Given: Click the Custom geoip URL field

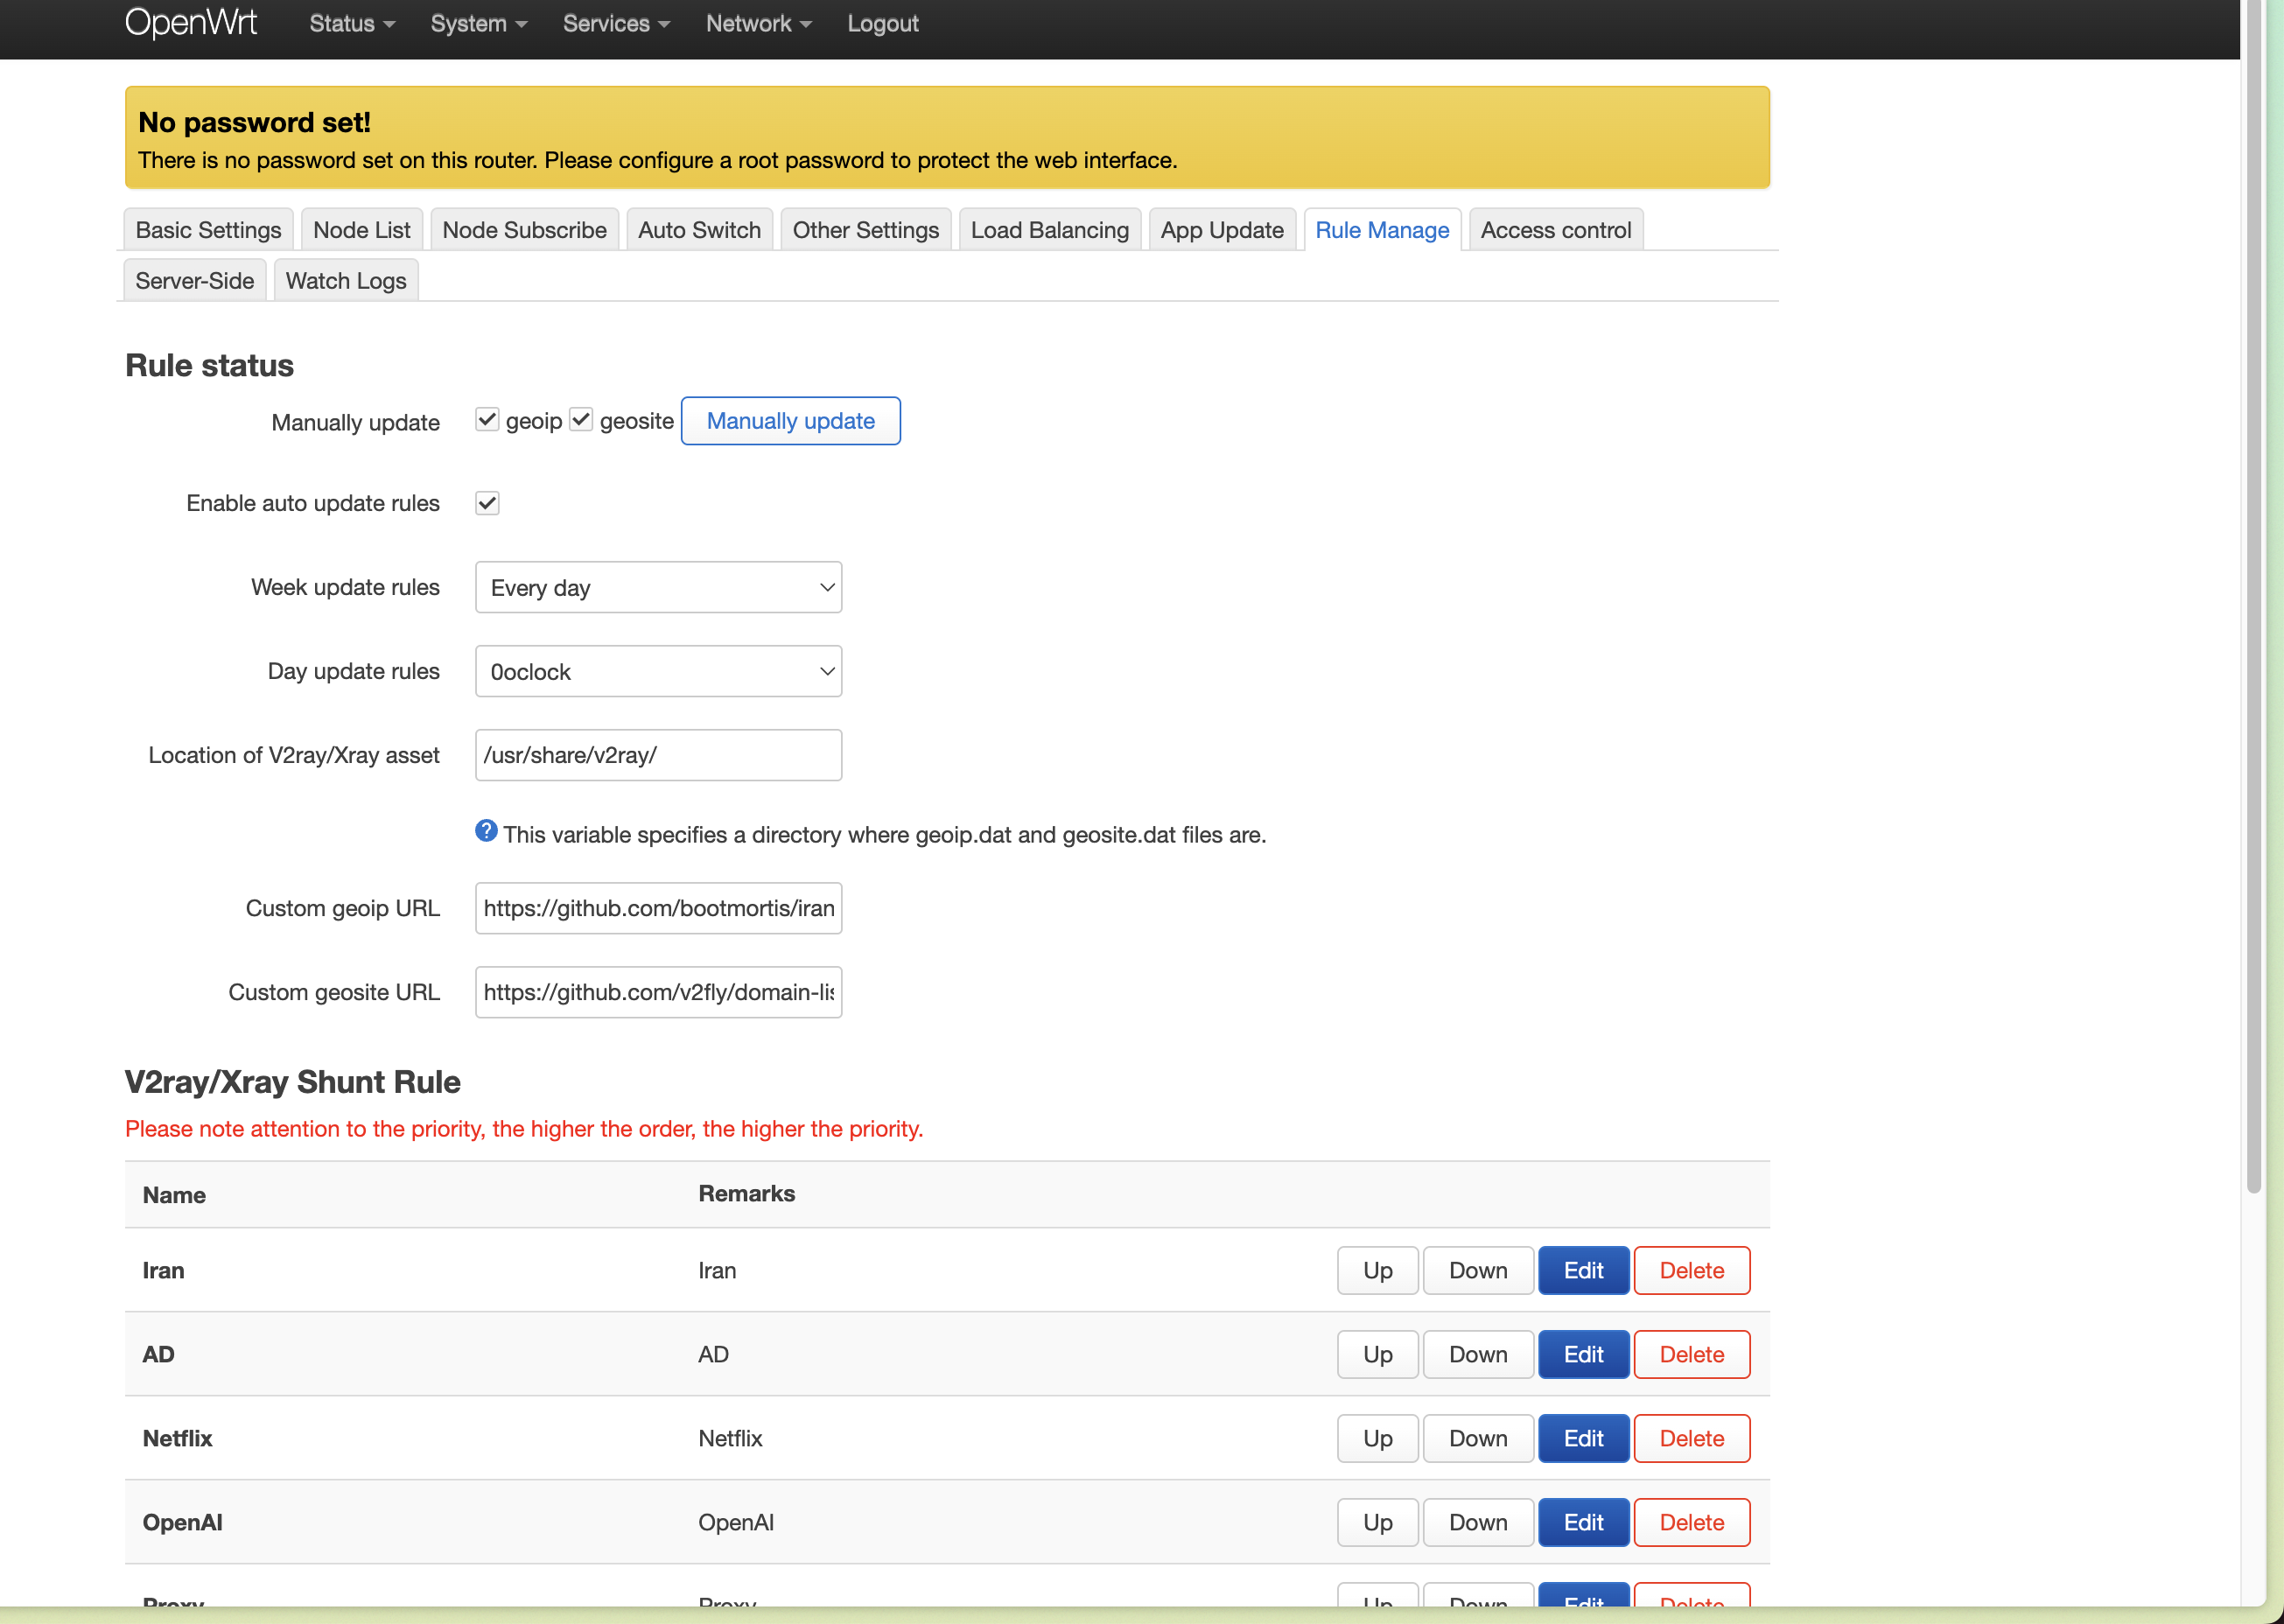Looking at the screenshot, I should [x=658, y=908].
